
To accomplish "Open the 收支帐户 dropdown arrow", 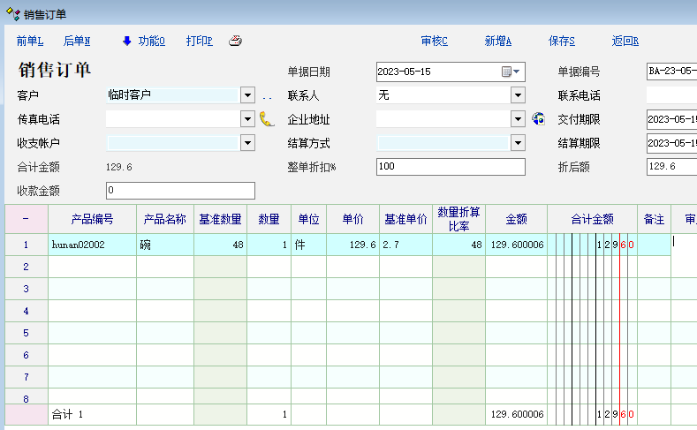I will pos(247,143).
